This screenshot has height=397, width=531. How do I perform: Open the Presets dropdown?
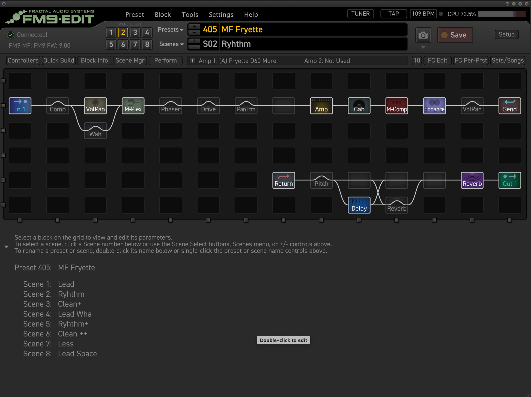[x=171, y=29]
